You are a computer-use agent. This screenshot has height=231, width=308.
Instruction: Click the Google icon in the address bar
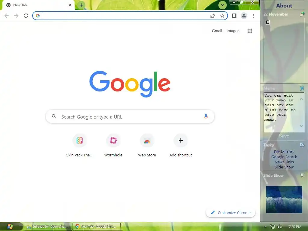[x=38, y=16]
